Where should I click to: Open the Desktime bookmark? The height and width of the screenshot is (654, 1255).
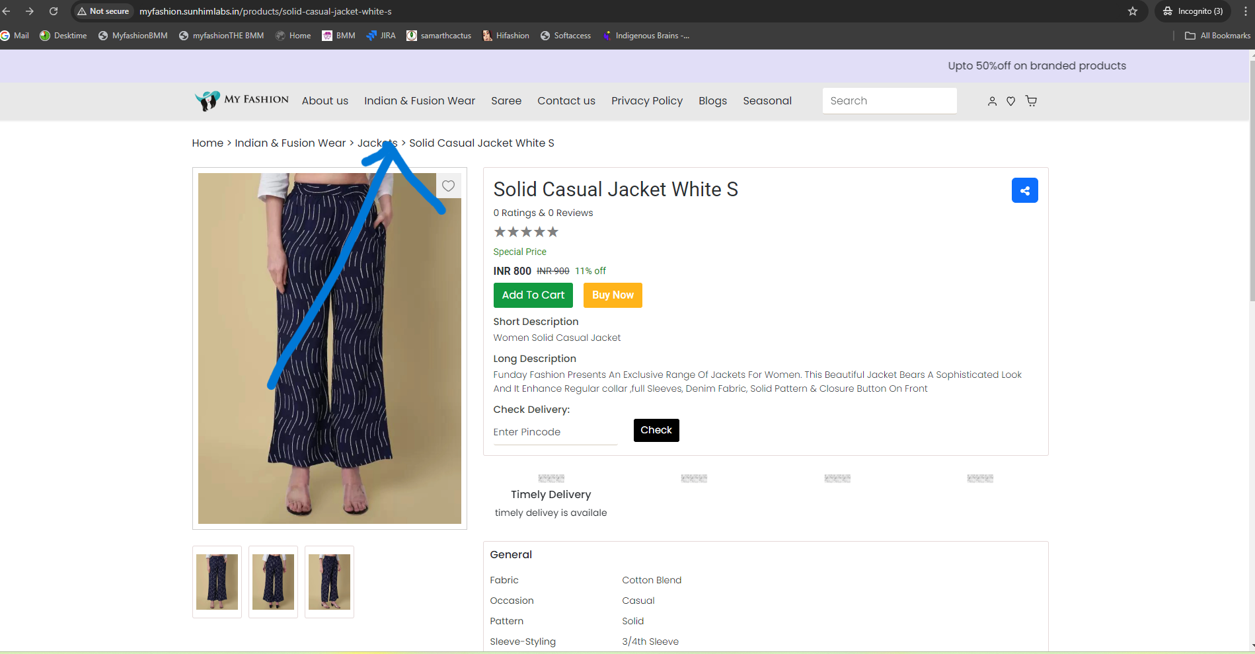point(63,36)
